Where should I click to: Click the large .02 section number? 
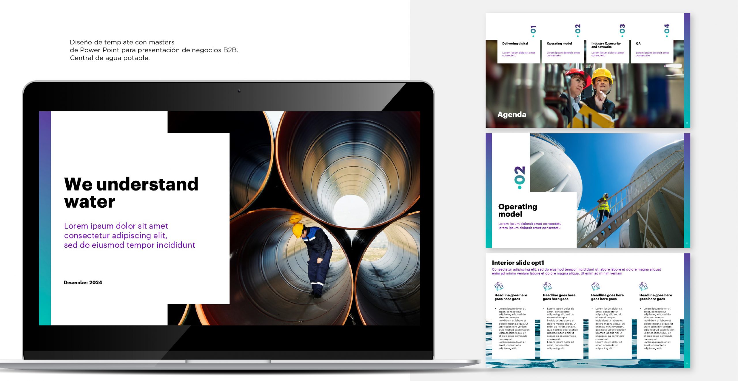pos(519,178)
